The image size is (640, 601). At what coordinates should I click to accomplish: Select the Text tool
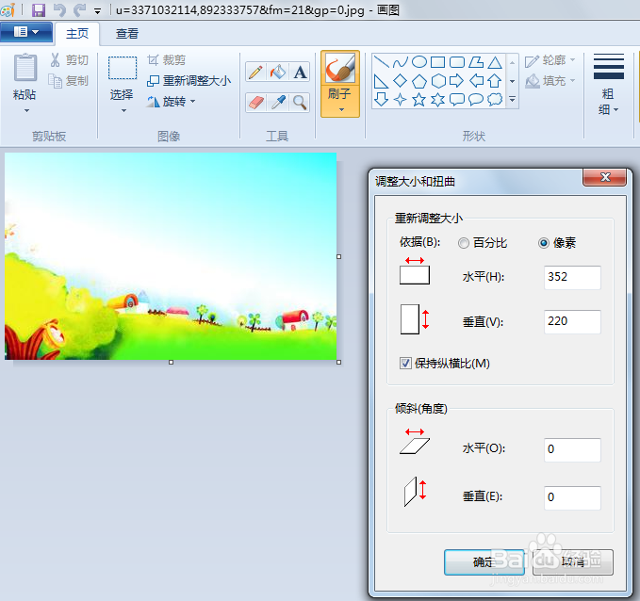[300, 73]
